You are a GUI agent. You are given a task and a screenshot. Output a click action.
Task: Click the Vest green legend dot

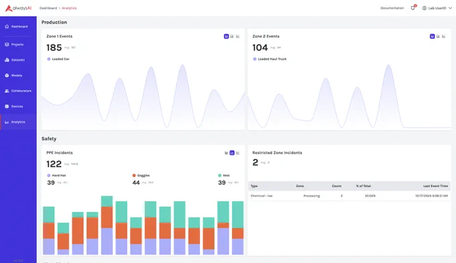click(219, 175)
